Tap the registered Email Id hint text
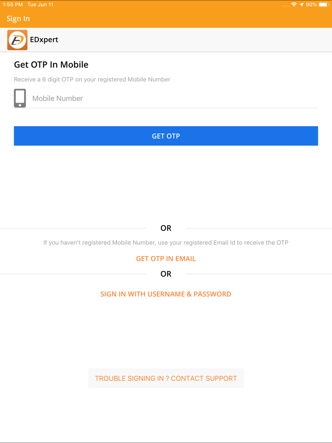The height and width of the screenshot is (443, 332). (x=166, y=243)
